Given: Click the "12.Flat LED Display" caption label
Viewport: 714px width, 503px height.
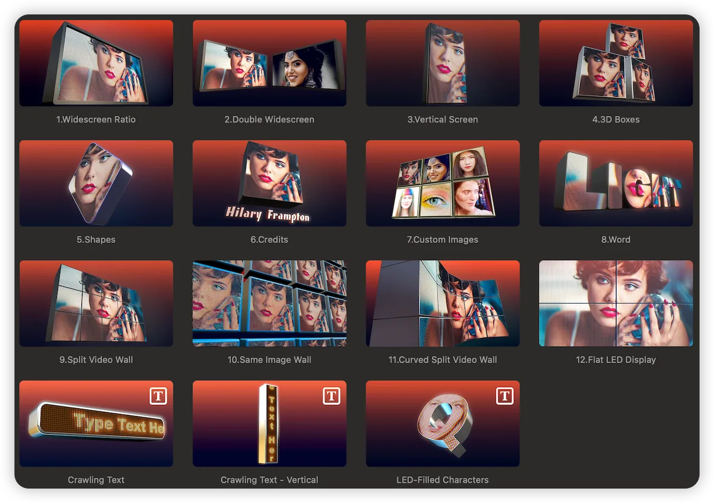Looking at the screenshot, I should tap(616, 360).
